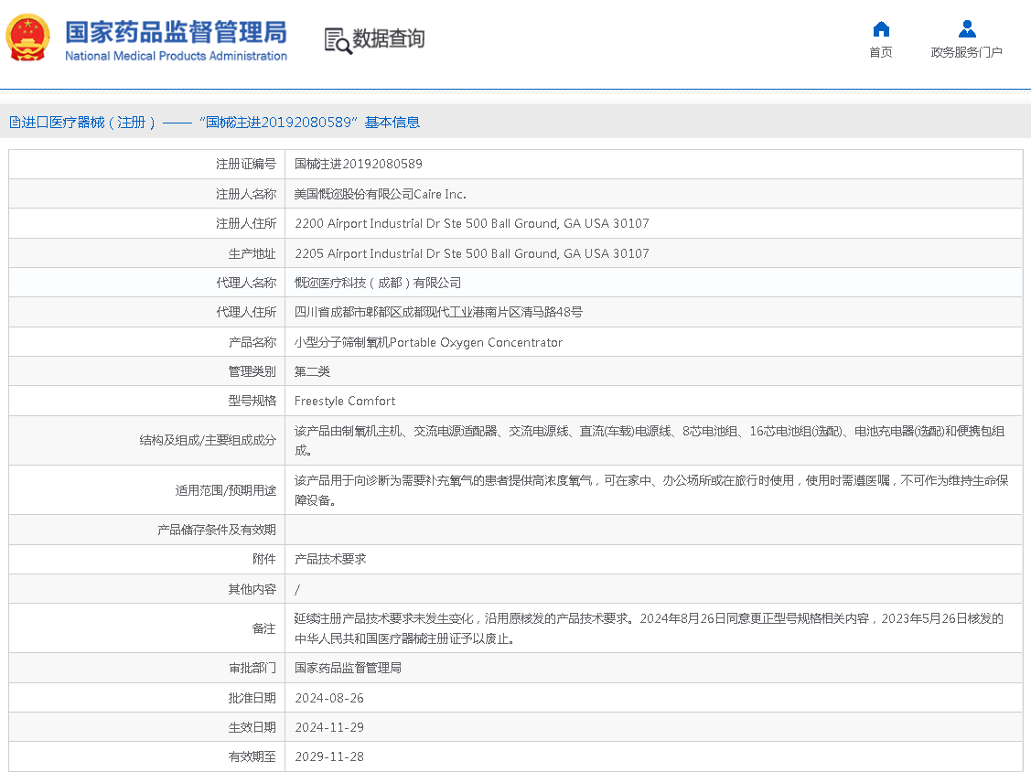Select registration number 国械注进20192080589 in the table
Viewport: 1031px width, 772px height.
(x=358, y=165)
